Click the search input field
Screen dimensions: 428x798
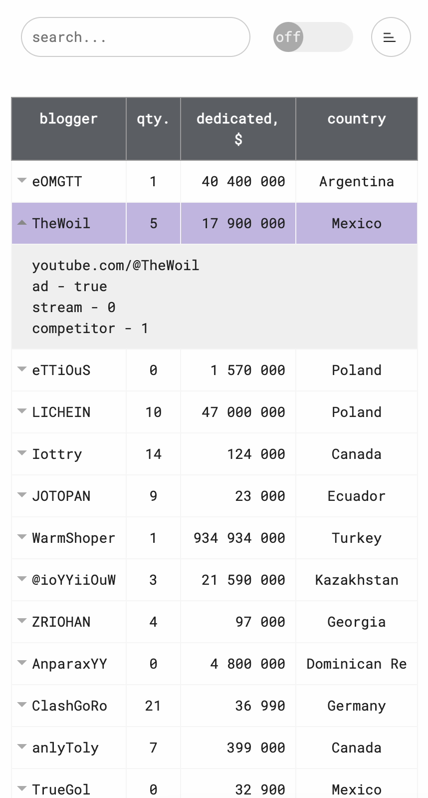click(135, 37)
